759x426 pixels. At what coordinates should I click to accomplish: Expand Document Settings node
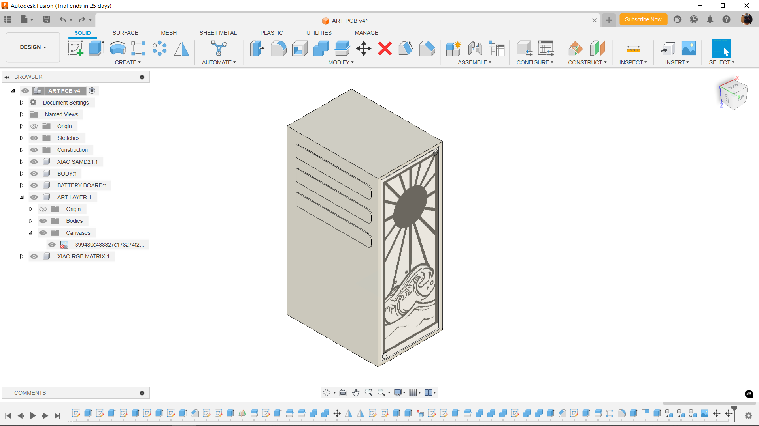[x=22, y=103]
